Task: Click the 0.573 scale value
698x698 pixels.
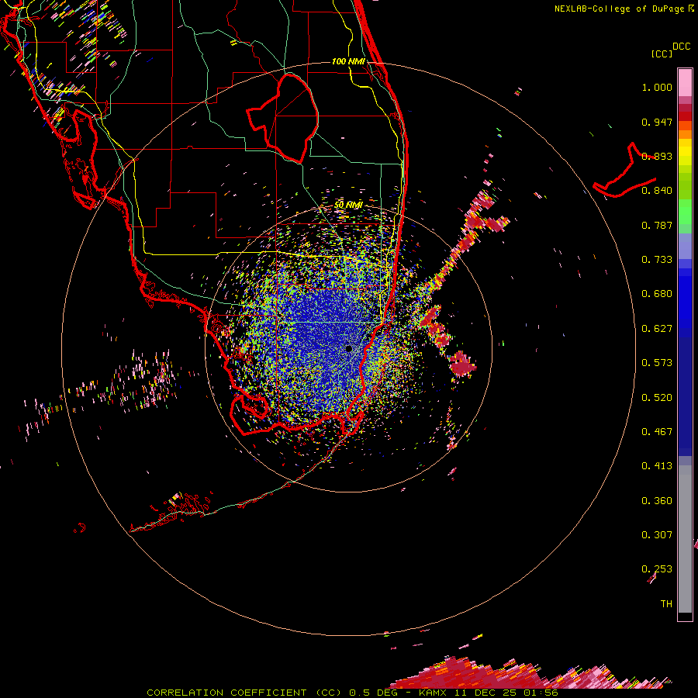Action: pyautogui.click(x=657, y=363)
